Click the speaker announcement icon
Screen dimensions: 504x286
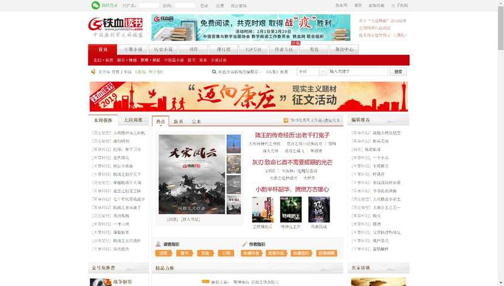click(92, 72)
